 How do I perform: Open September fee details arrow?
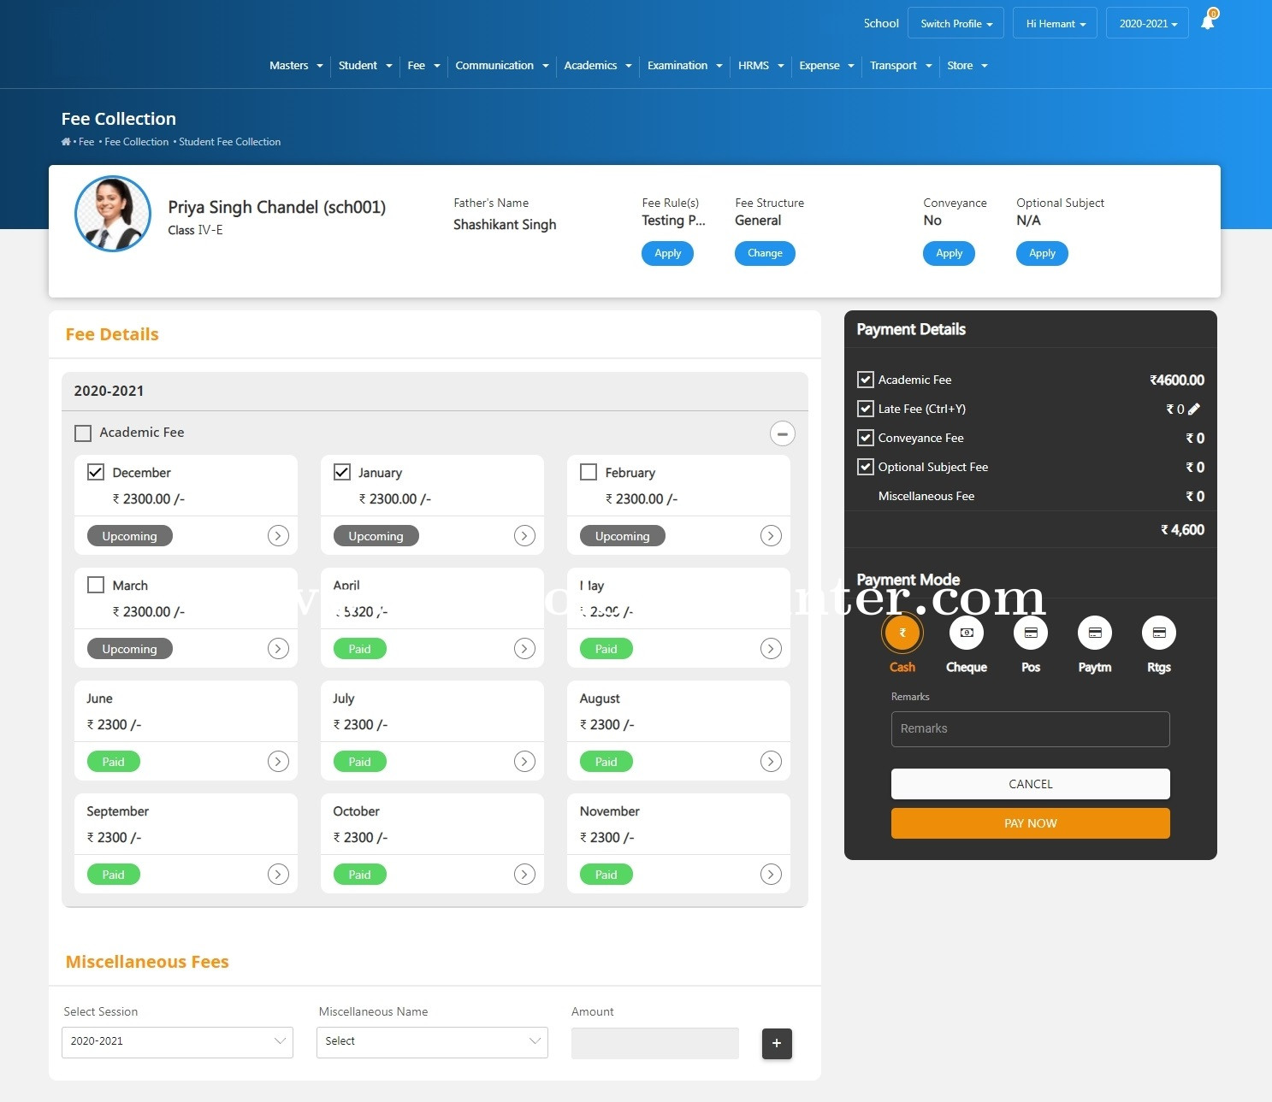point(278,875)
